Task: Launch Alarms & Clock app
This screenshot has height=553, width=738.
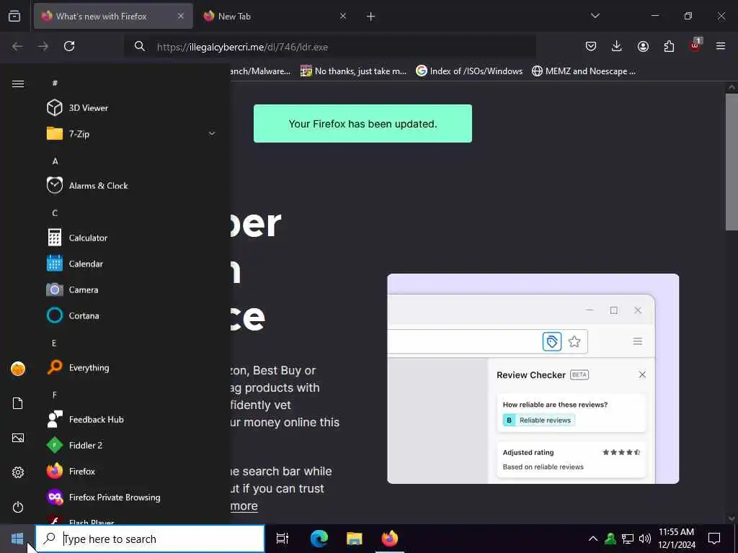Action: pos(132,185)
